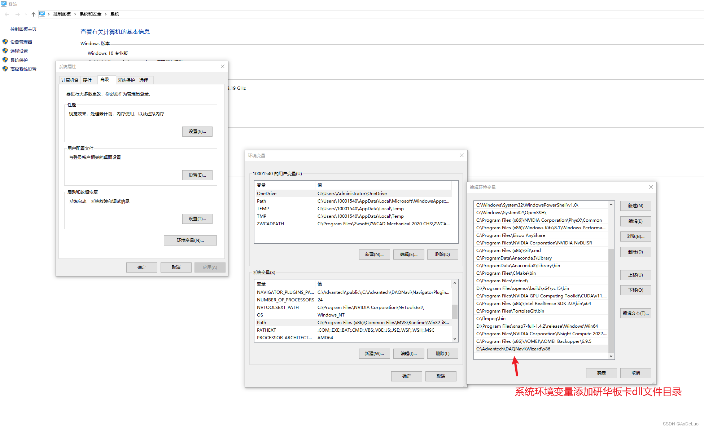Delete path entry 删除(D) in edit dialog
The image size is (704, 429).
click(x=635, y=252)
